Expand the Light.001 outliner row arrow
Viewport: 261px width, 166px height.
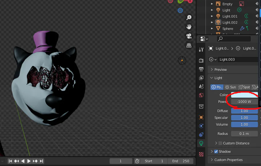point(212,16)
